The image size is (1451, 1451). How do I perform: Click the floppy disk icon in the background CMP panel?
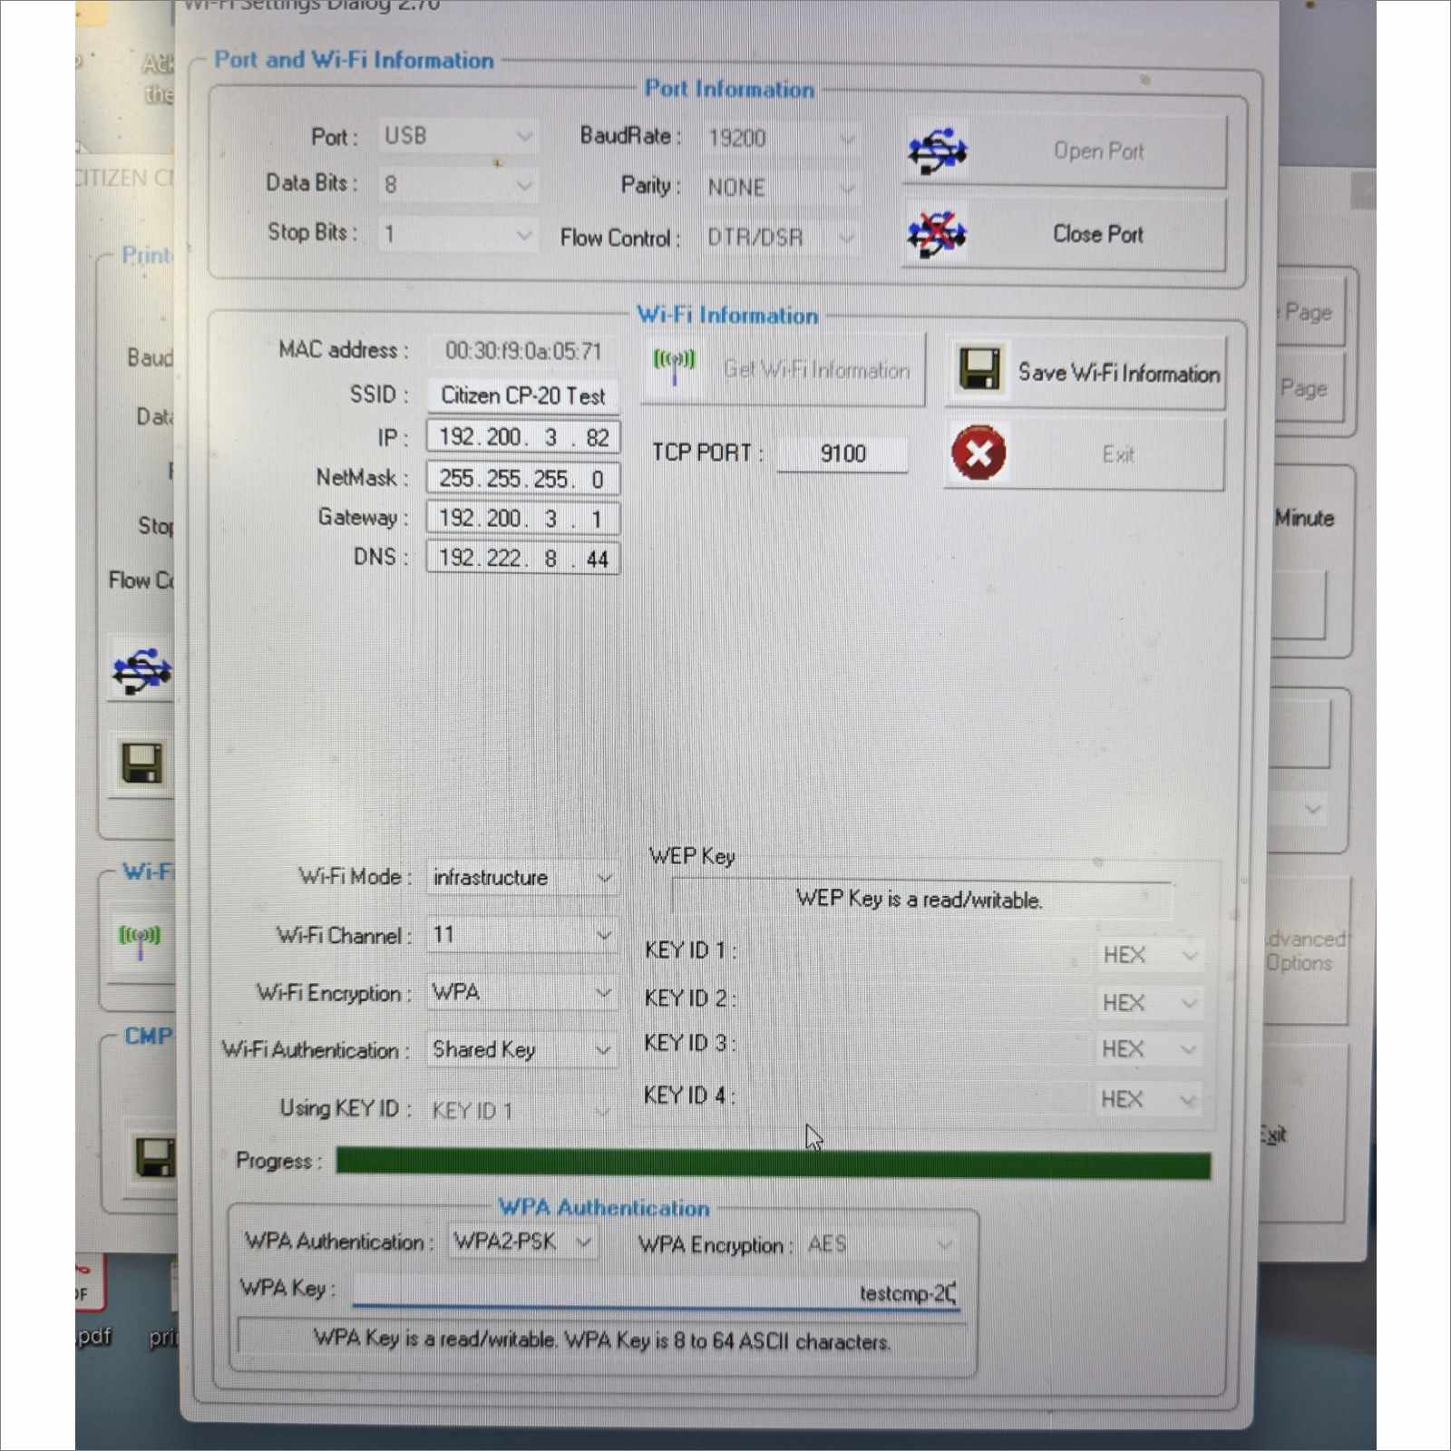[x=154, y=1157]
